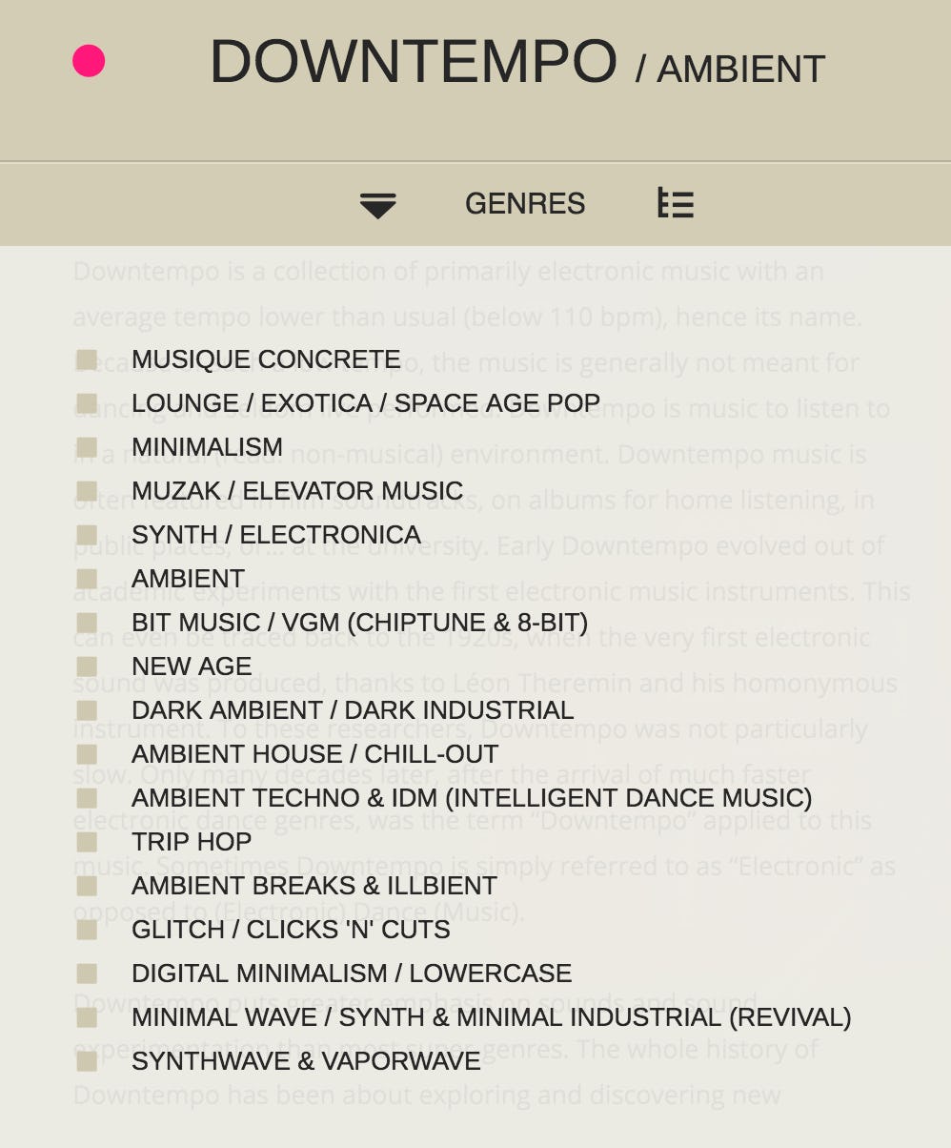Image resolution: width=951 pixels, height=1148 pixels.
Task: Click the DOWNTEMPO / AMBIENT title heading
Action: [x=516, y=63]
